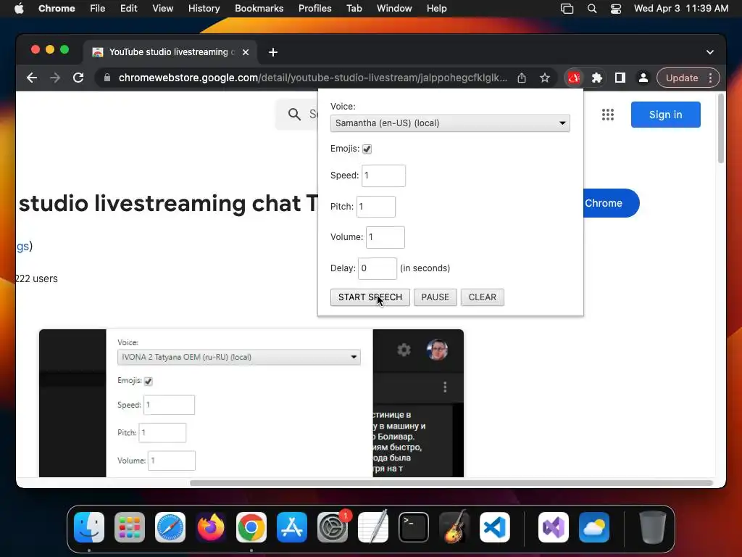Open the Window menu

394,9
